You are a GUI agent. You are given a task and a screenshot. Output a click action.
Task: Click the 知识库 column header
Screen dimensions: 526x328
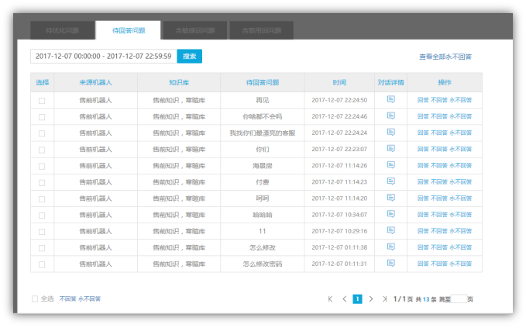(x=179, y=82)
